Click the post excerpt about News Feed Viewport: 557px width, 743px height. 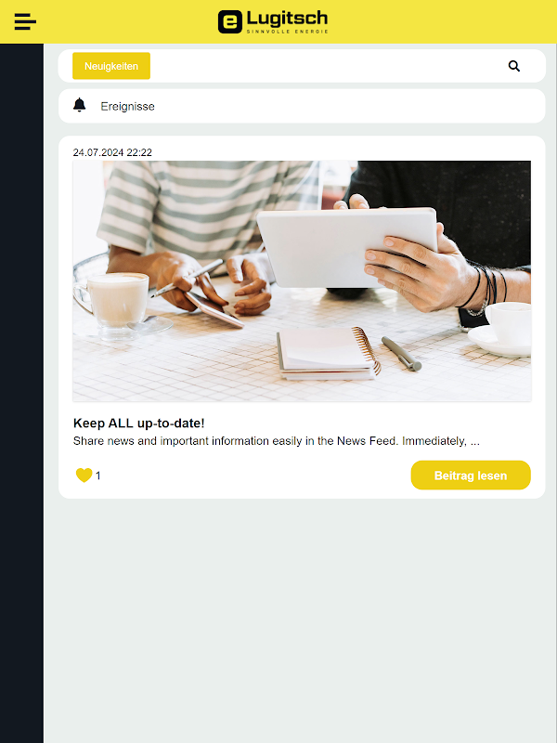[276, 440]
